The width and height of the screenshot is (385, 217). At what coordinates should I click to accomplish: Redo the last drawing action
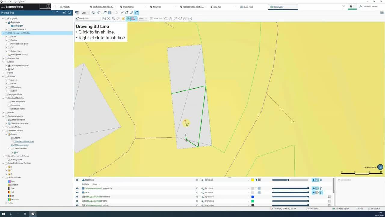point(118,19)
